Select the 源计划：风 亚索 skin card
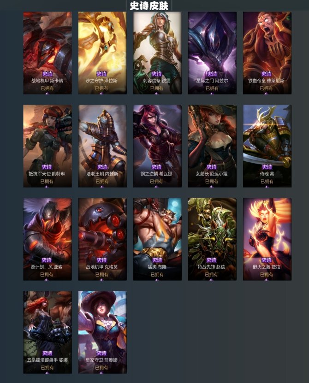This screenshot has width=309, height=383. tap(48, 239)
